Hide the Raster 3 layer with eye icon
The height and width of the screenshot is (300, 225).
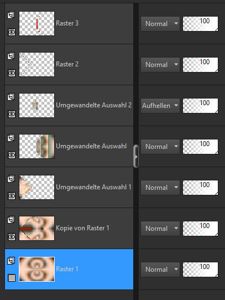tap(12, 32)
